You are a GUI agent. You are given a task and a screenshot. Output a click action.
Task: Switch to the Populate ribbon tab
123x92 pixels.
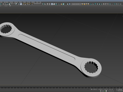[x=6, y=6]
